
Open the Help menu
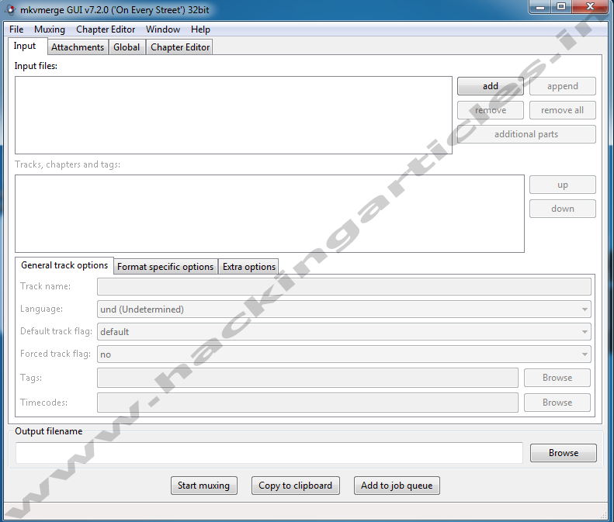(200, 29)
